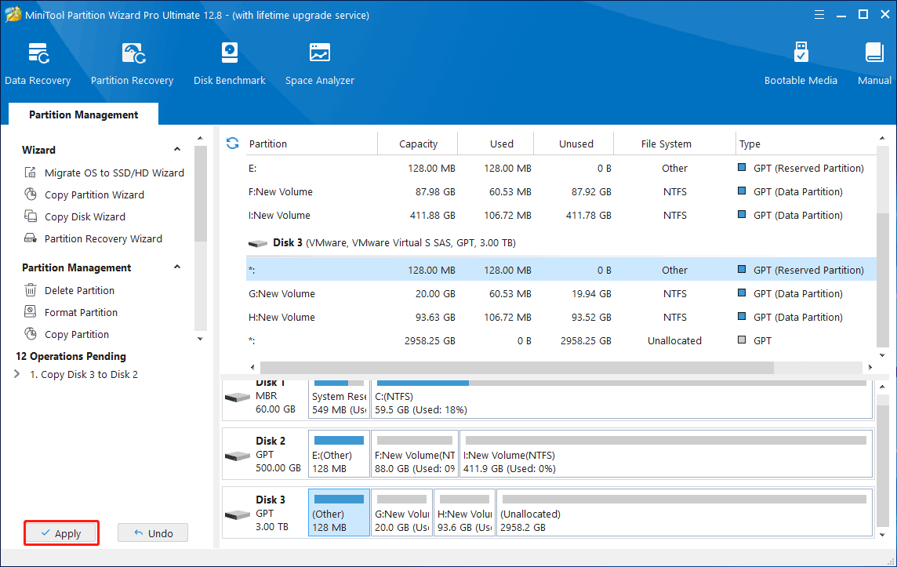Click the left sidebar vertical scrollbar
Screen dimensions: 897x567
tap(200, 193)
